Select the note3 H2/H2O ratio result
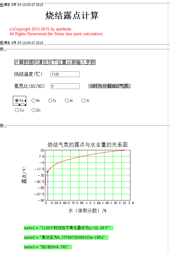170x253 pixels. (x=48, y=247)
